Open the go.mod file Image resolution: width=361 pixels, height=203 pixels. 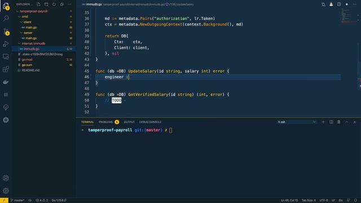pos(27,60)
